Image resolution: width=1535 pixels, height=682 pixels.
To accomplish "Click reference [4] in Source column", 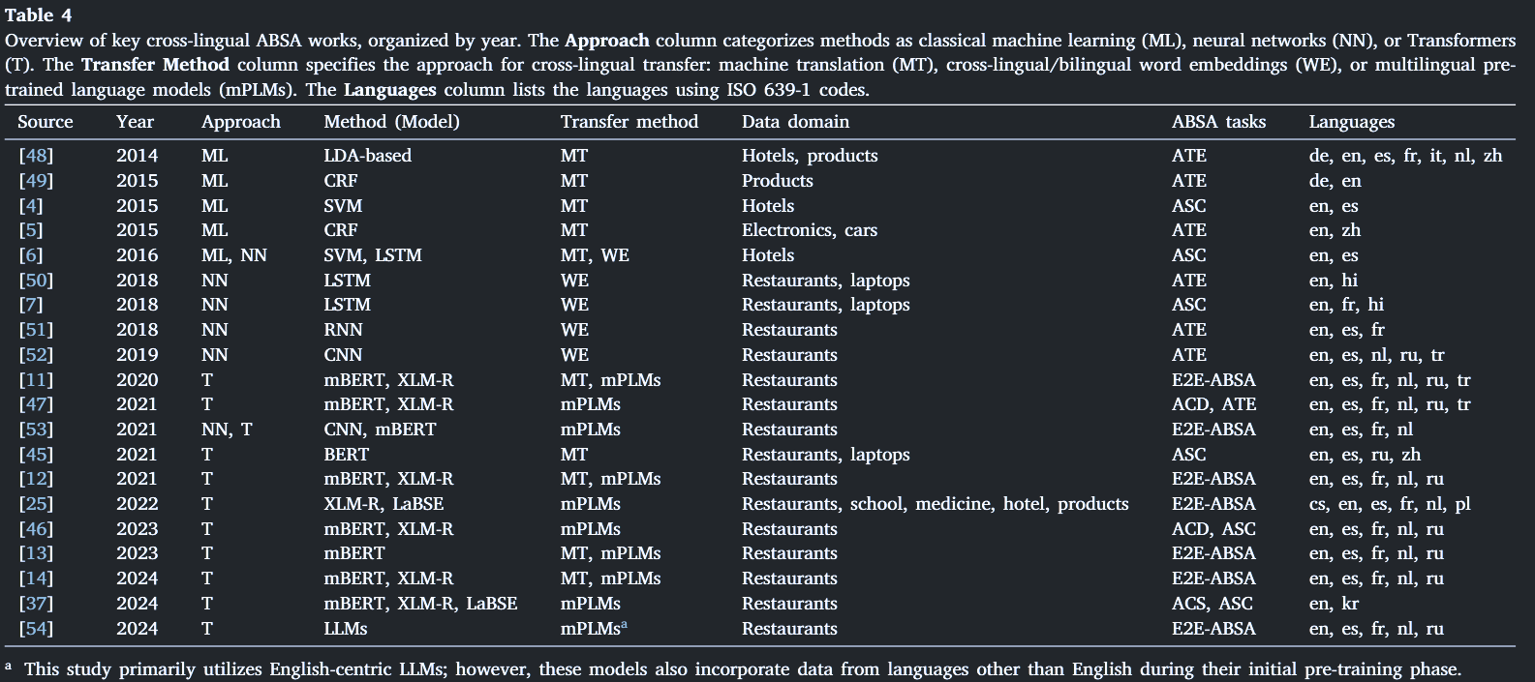I will pyautogui.click(x=31, y=205).
